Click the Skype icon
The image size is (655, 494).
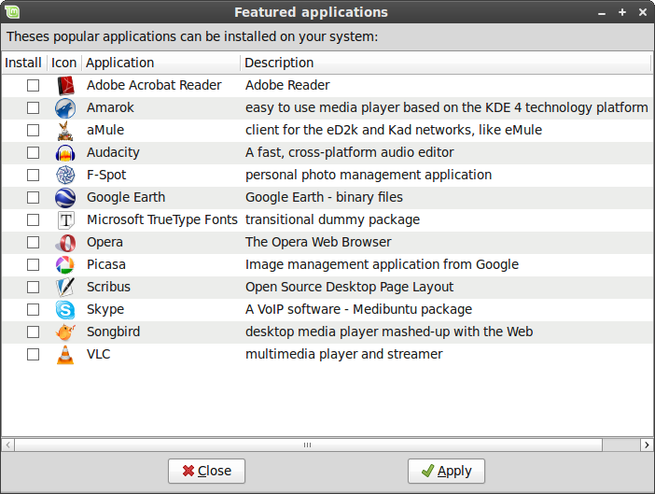click(x=65, y=310)
